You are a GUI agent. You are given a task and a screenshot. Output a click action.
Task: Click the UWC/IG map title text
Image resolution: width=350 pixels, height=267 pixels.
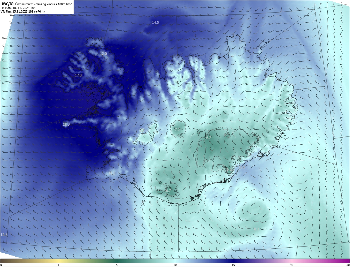[x=36, y=4]
